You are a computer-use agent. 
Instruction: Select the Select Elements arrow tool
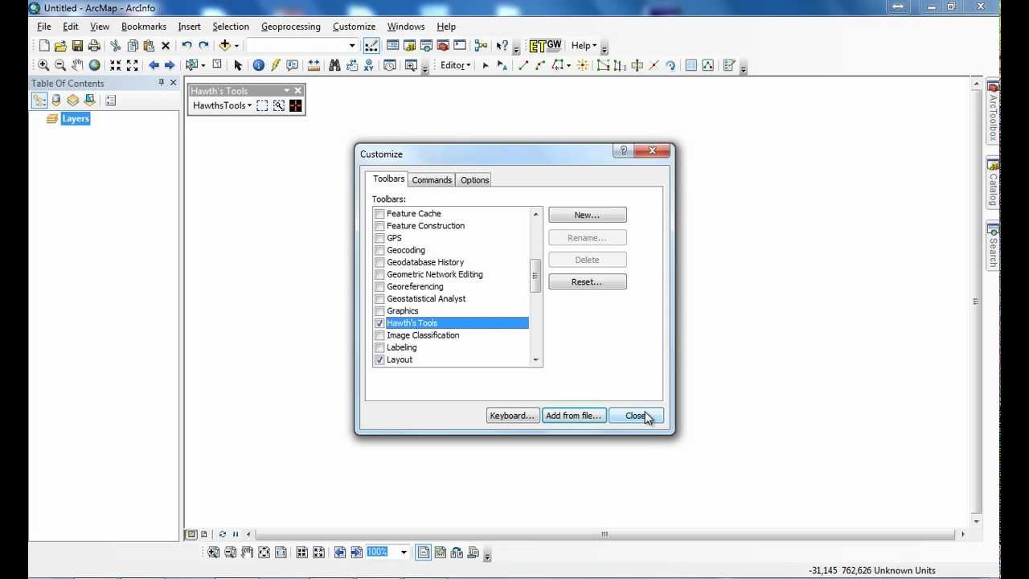point(237,66)
